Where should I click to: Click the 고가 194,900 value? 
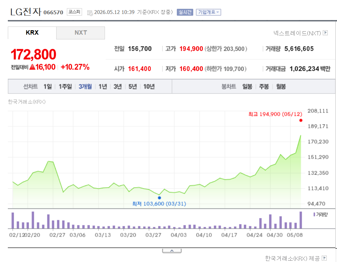click(191, 49)
